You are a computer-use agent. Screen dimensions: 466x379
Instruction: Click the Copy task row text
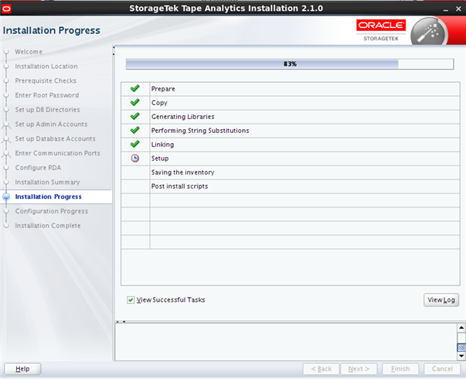point(159,103)
